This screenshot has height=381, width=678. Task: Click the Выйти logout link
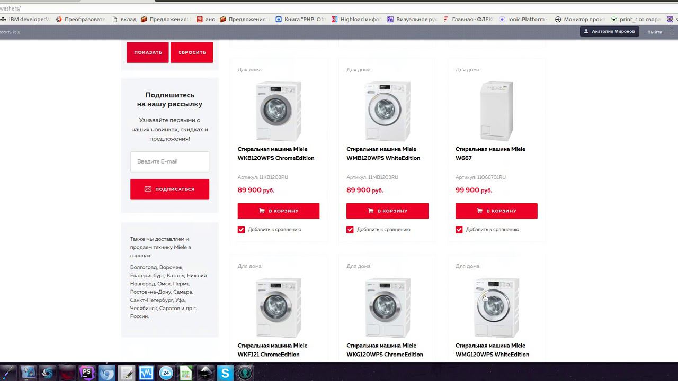[x=655, y=32]
